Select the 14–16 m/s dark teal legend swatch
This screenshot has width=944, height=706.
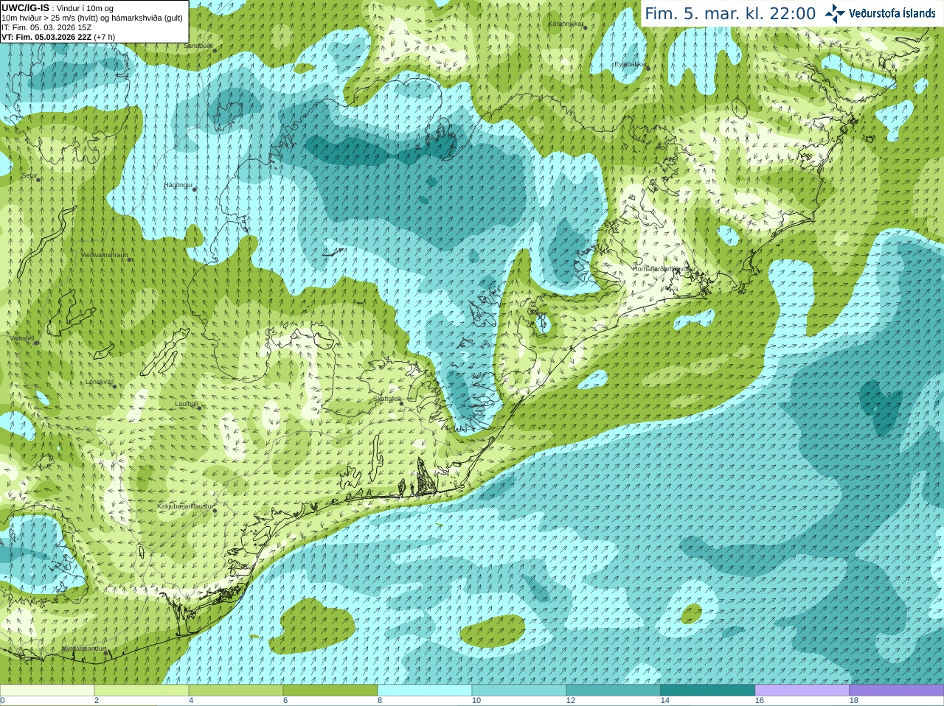[708, 691]
